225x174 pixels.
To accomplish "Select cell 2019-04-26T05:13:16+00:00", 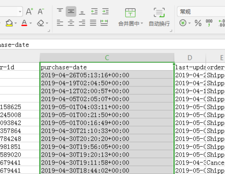I will tap(107, 75).
